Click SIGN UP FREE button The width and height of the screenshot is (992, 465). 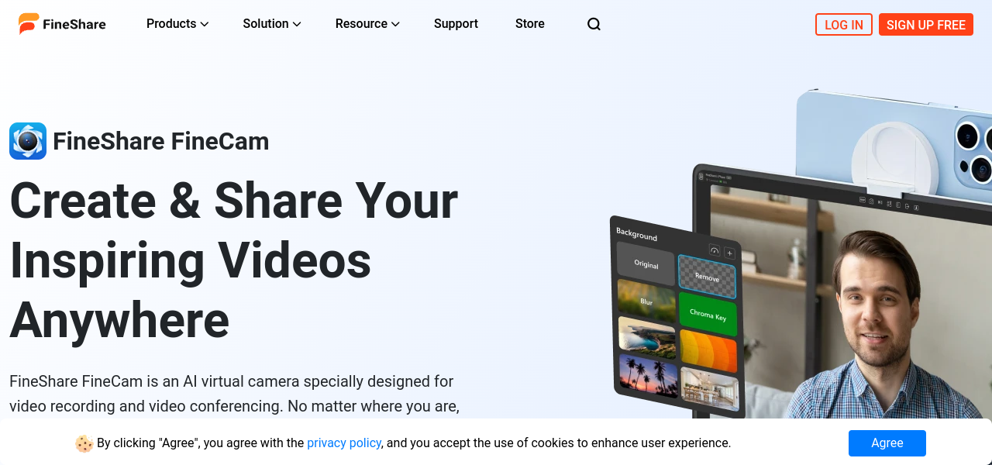click(925, 25)
